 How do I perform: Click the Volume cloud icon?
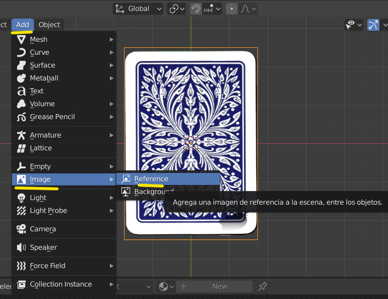point(21,104)
